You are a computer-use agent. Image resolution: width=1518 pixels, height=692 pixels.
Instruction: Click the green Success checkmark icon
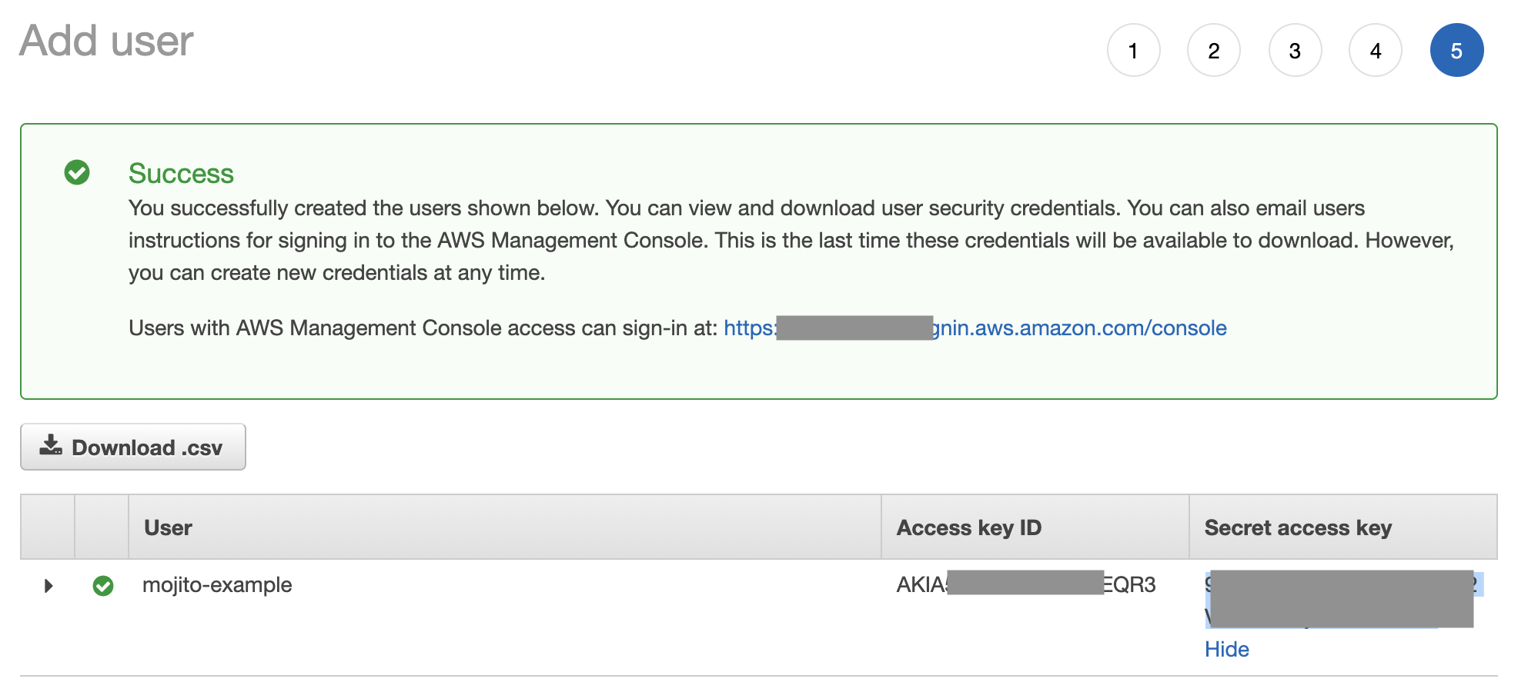tap(77, 172)
